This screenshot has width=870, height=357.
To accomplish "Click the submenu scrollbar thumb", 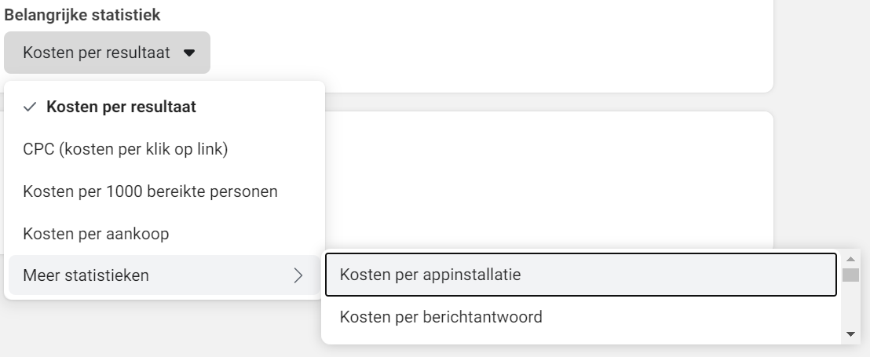I will (850, 275).
